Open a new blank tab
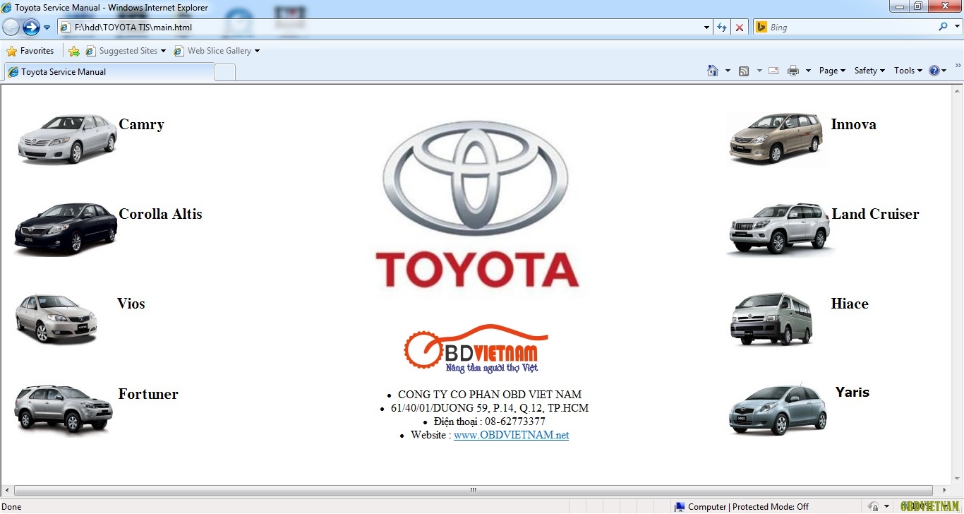The image size is (964, 514). (x=225, y=72)
